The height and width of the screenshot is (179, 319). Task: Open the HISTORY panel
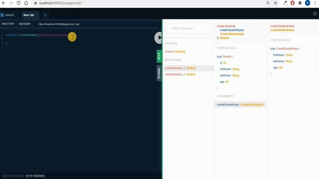coord(24,24)
